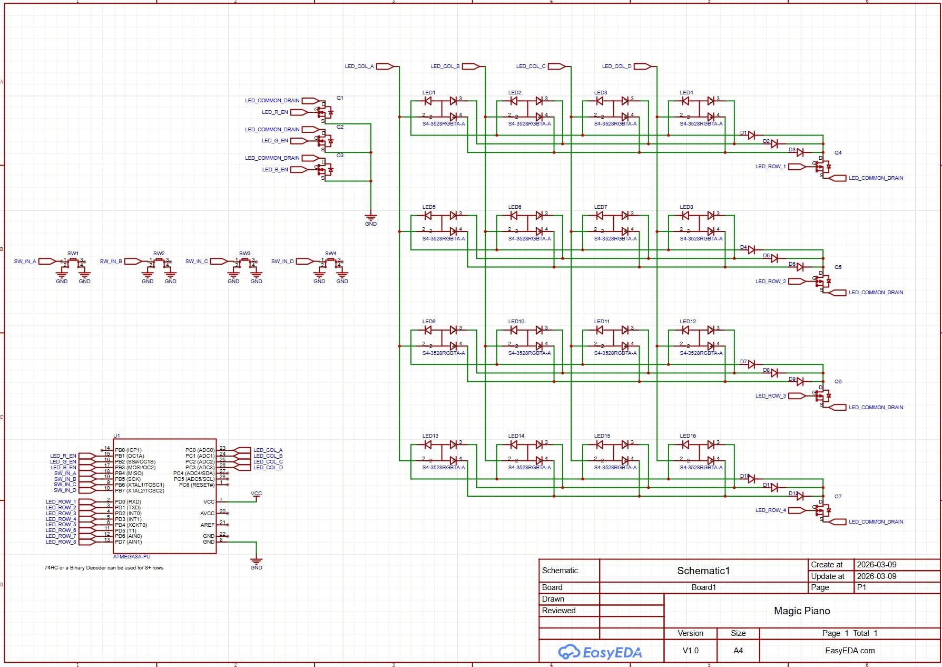The image size is (942, 667).
Task: Click the D8 diode symbol
Action: tap(774, 373)
